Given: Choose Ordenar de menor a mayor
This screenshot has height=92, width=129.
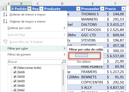Looking at the screenshot, I should coord(28,14).
